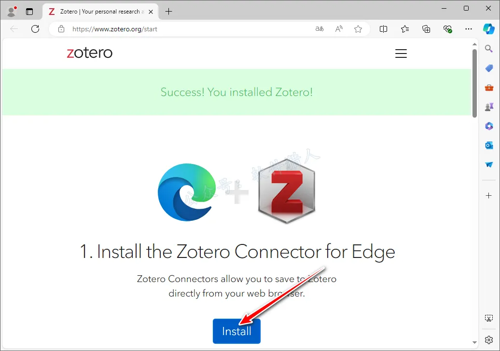This screenshot has height=351, width=500.
Task: Open the Zotero hamburger menu
Action: point(401,53)
